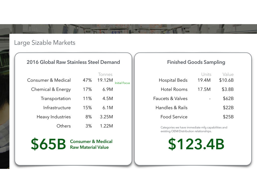Click the 15% Infrastructure percentage
Viewport: 257px width, 193px height.
pyautogui.click(x=87, y=108)
